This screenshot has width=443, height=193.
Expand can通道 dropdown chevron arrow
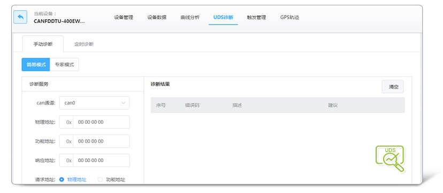point(124,103)
